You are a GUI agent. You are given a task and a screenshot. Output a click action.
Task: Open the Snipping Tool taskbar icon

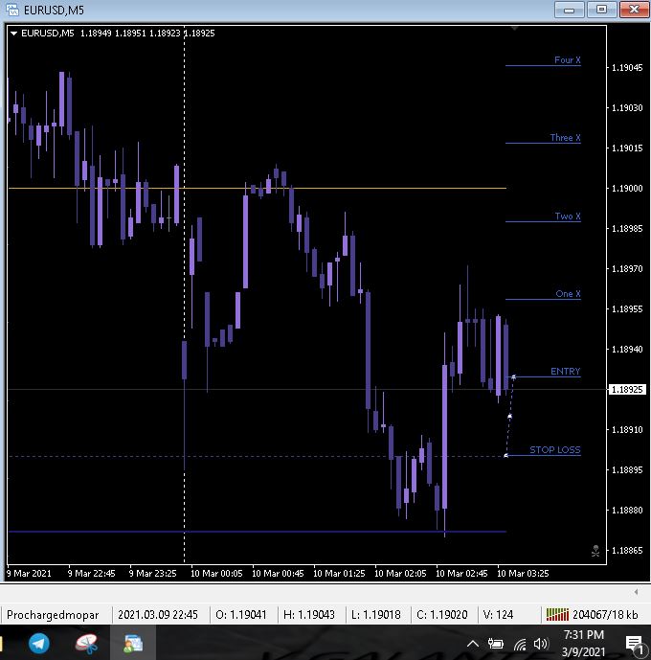point(86,643)
